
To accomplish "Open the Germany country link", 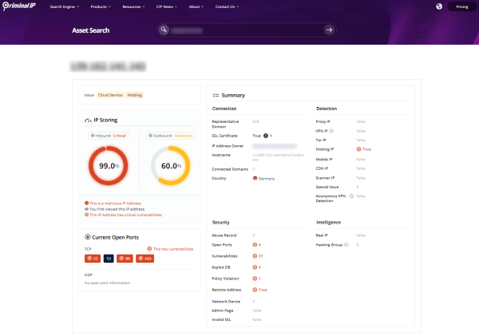I will tap(267, 179).
